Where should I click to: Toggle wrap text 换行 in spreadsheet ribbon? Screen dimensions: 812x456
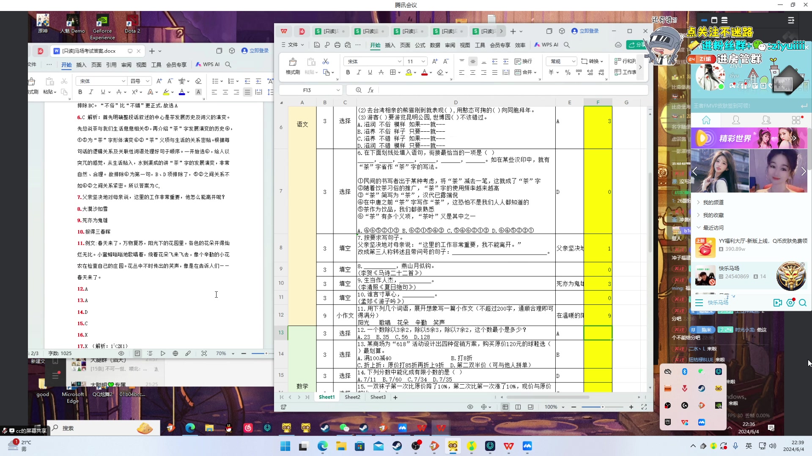click(x=524, y=62)
